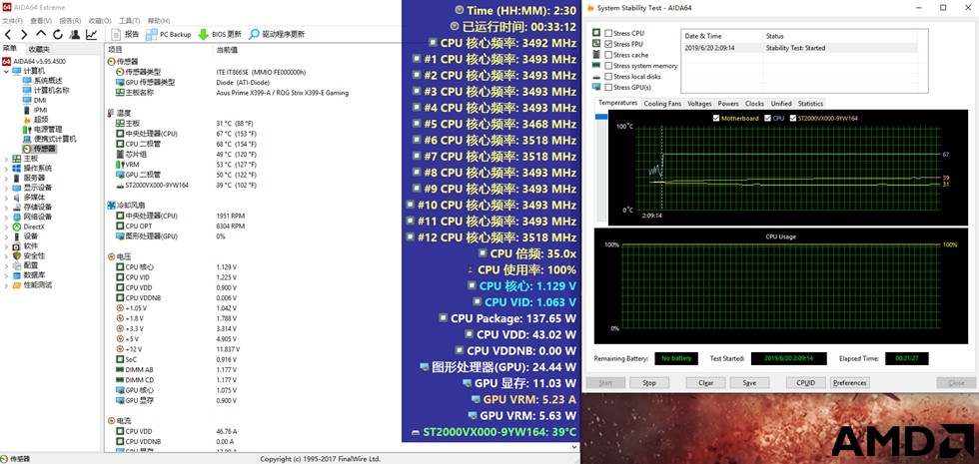Click the Clear button
The width and height of the screenshot is (979, 464).
[x=705, y=383]
